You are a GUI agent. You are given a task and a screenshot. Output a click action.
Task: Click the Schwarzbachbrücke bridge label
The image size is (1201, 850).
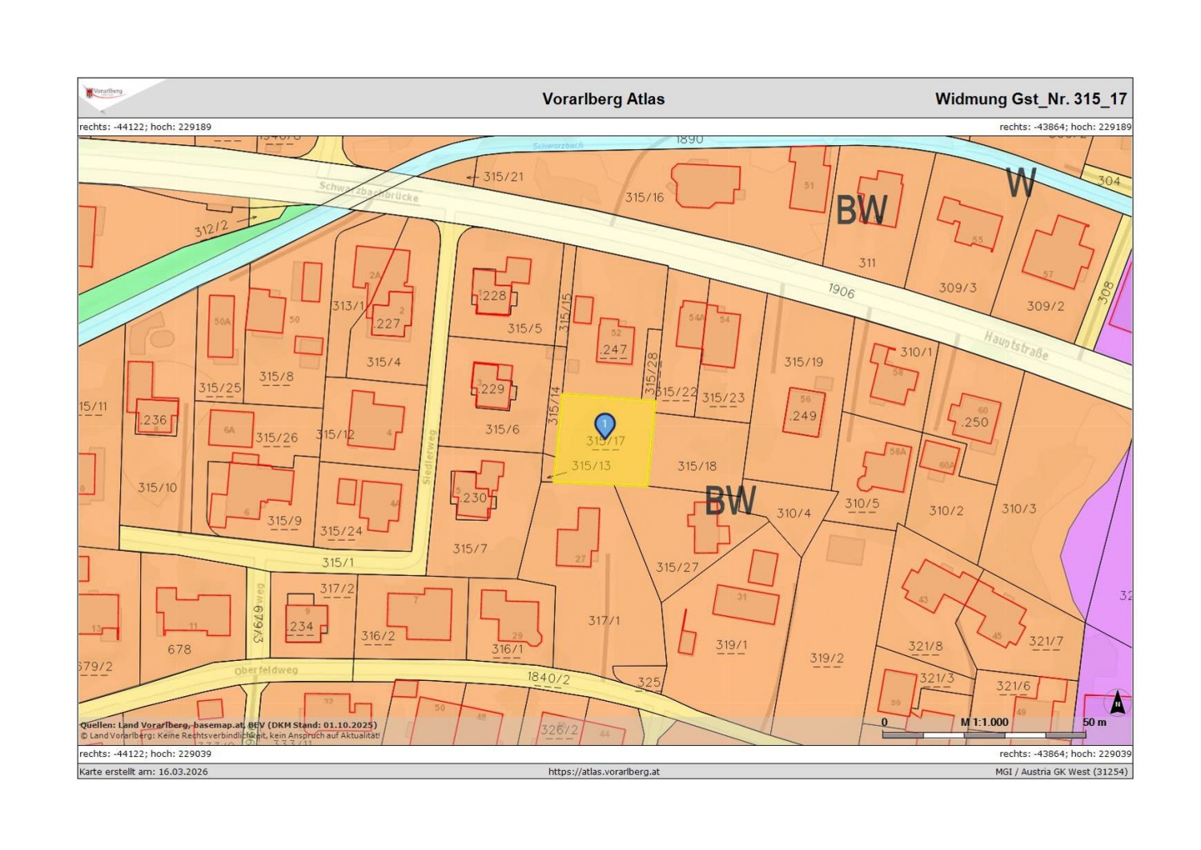368,191
